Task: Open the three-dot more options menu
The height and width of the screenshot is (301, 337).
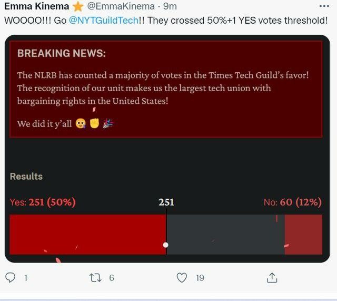Action: coord(324,6)
